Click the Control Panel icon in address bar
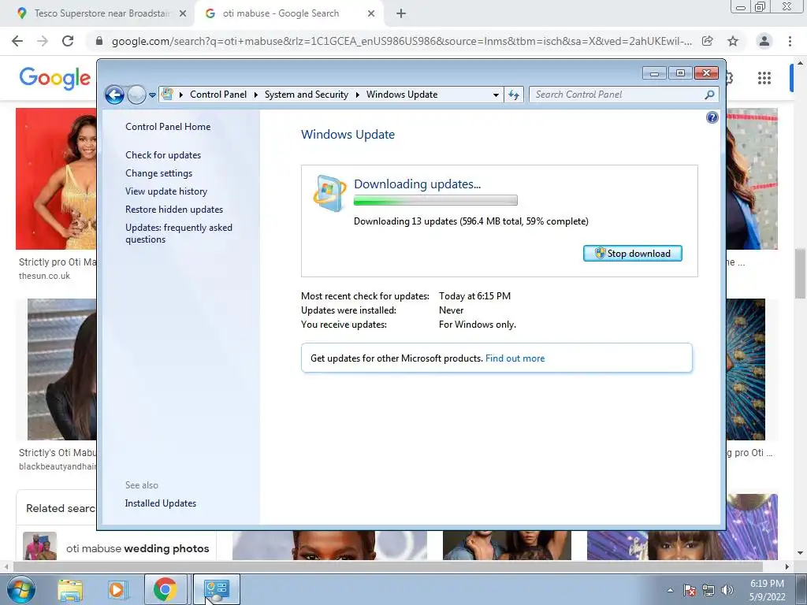 (x=167, y=95)
